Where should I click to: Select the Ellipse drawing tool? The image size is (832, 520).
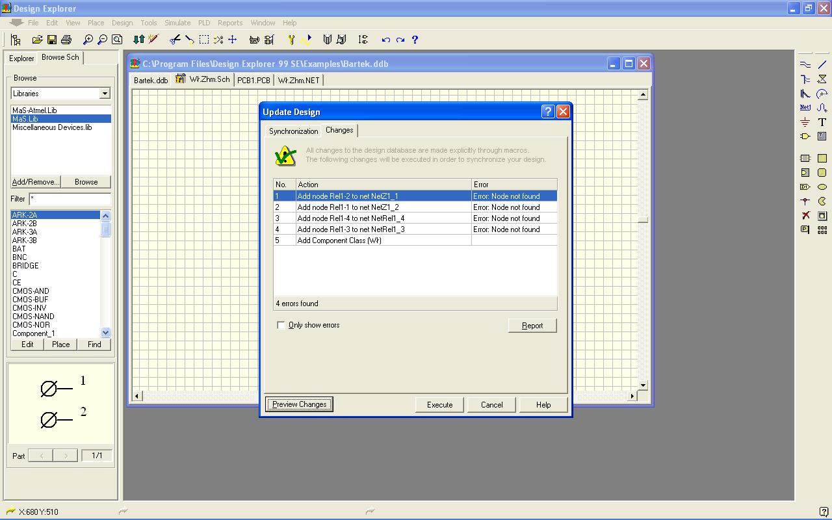tap(822, 187)
